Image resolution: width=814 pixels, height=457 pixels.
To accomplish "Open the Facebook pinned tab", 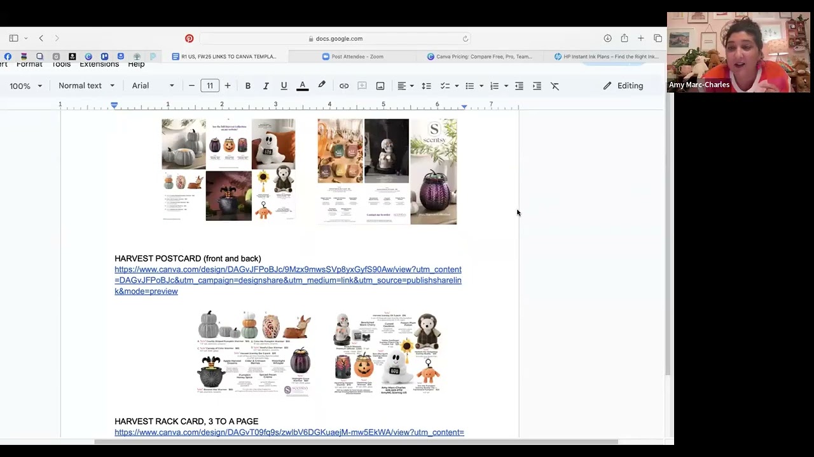I will [8, 56].
